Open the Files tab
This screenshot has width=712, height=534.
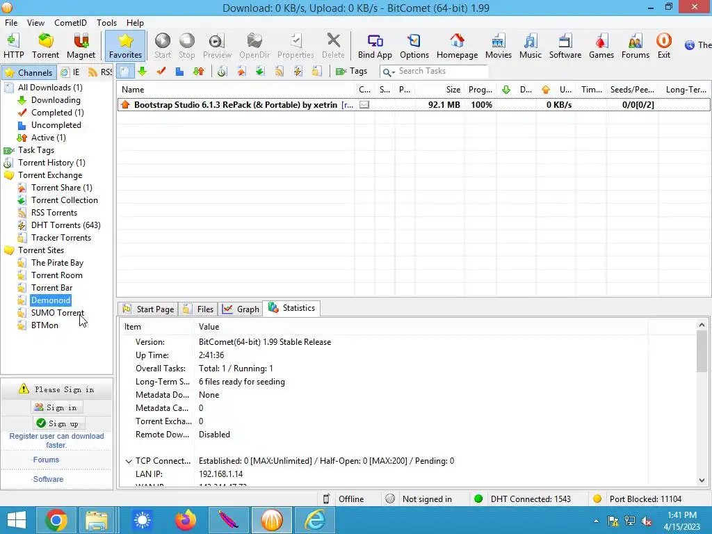point(198,309)
